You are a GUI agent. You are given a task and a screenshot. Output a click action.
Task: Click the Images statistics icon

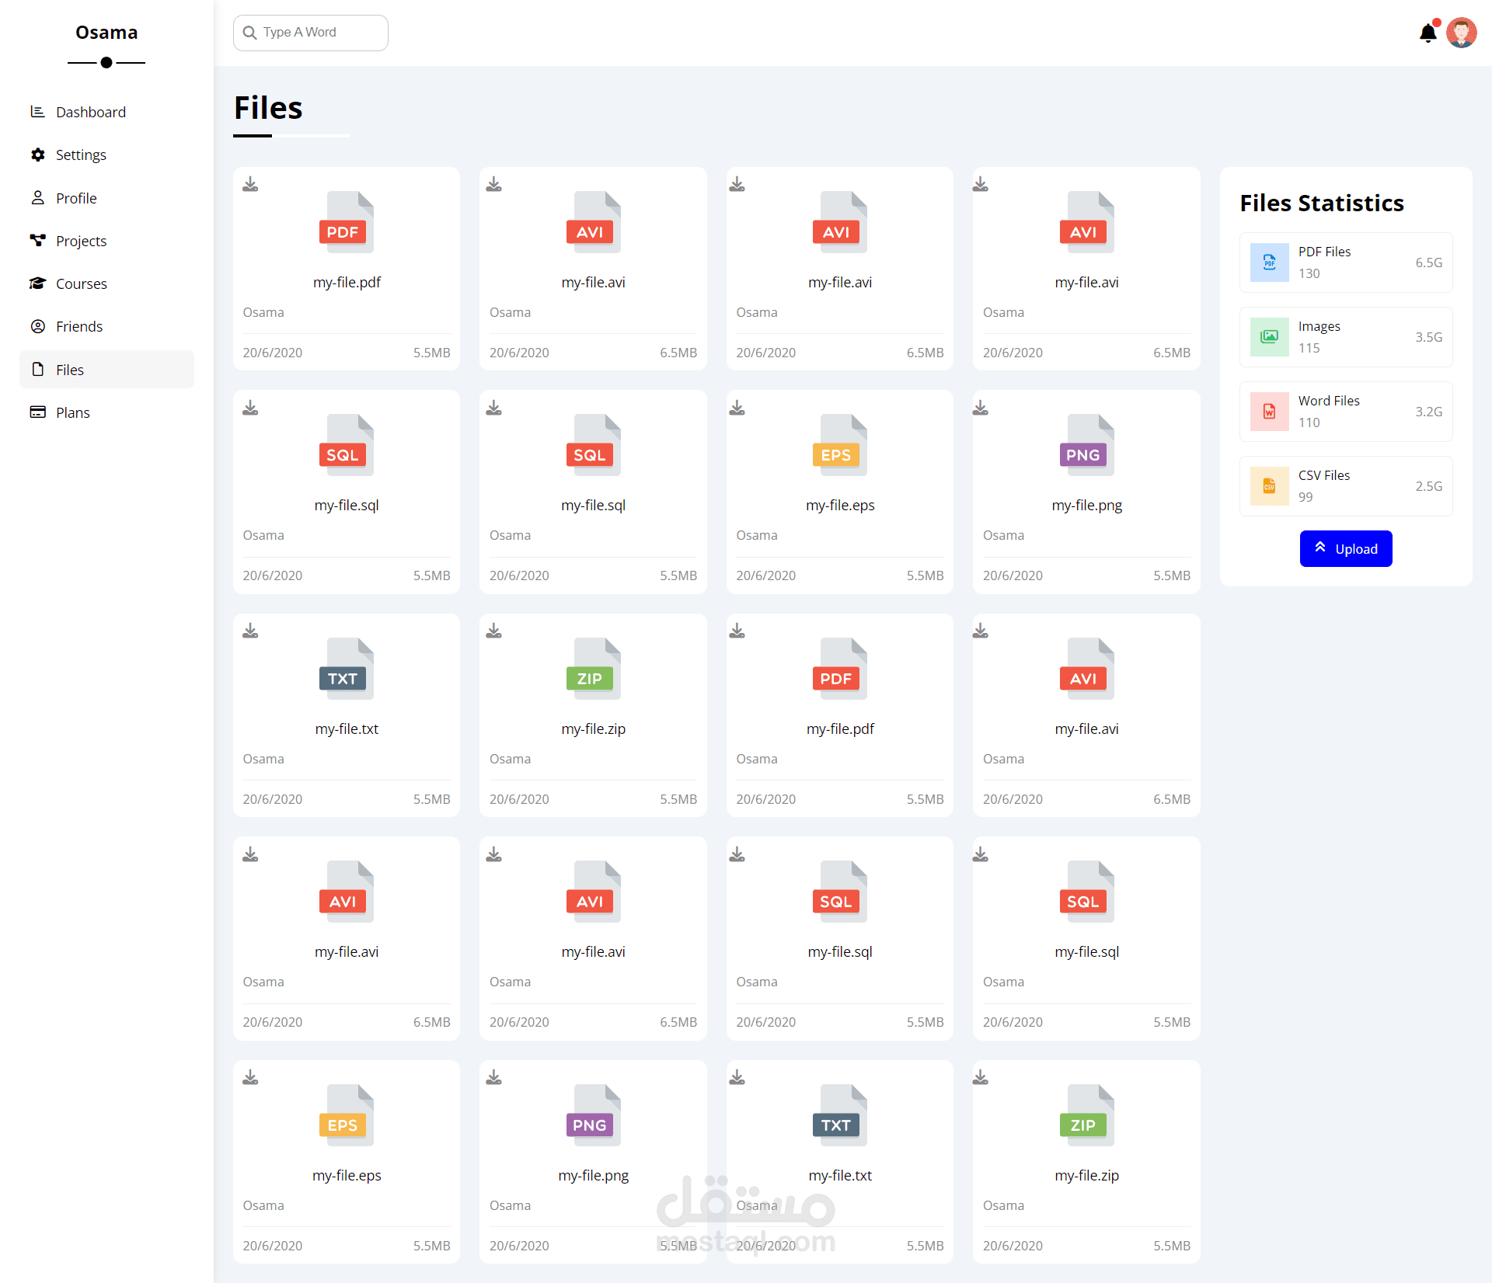click(x=1269, y=337)
